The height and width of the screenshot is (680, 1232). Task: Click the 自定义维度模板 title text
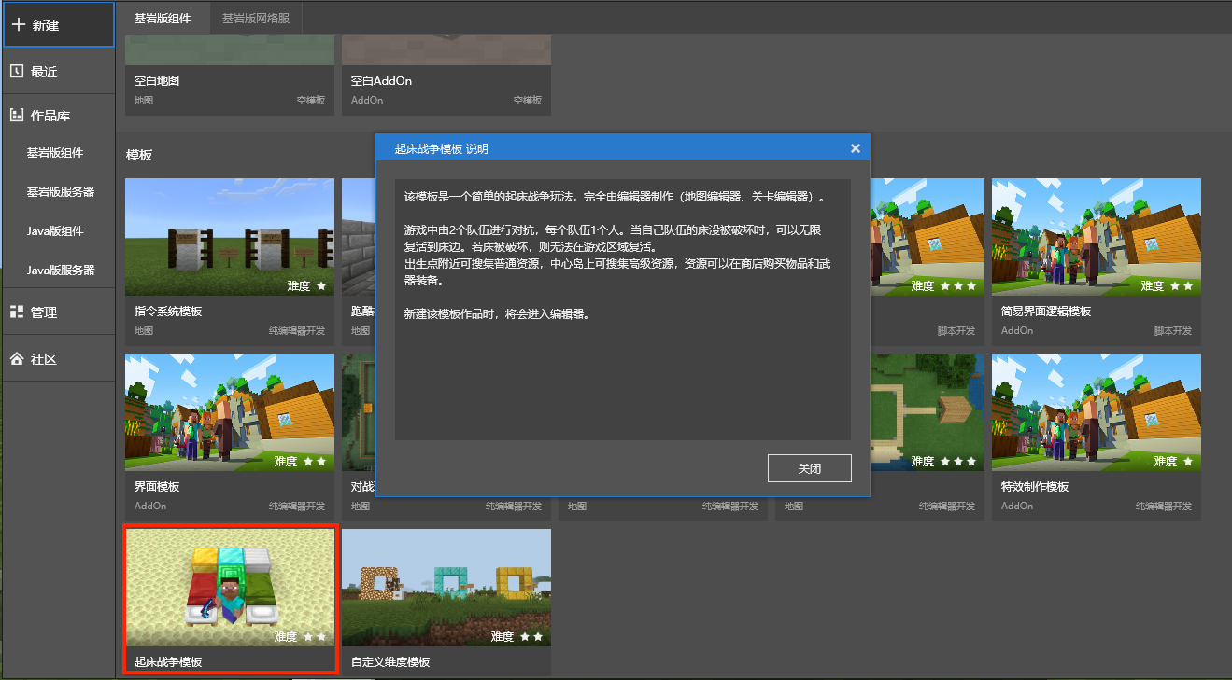pos(390,662)
